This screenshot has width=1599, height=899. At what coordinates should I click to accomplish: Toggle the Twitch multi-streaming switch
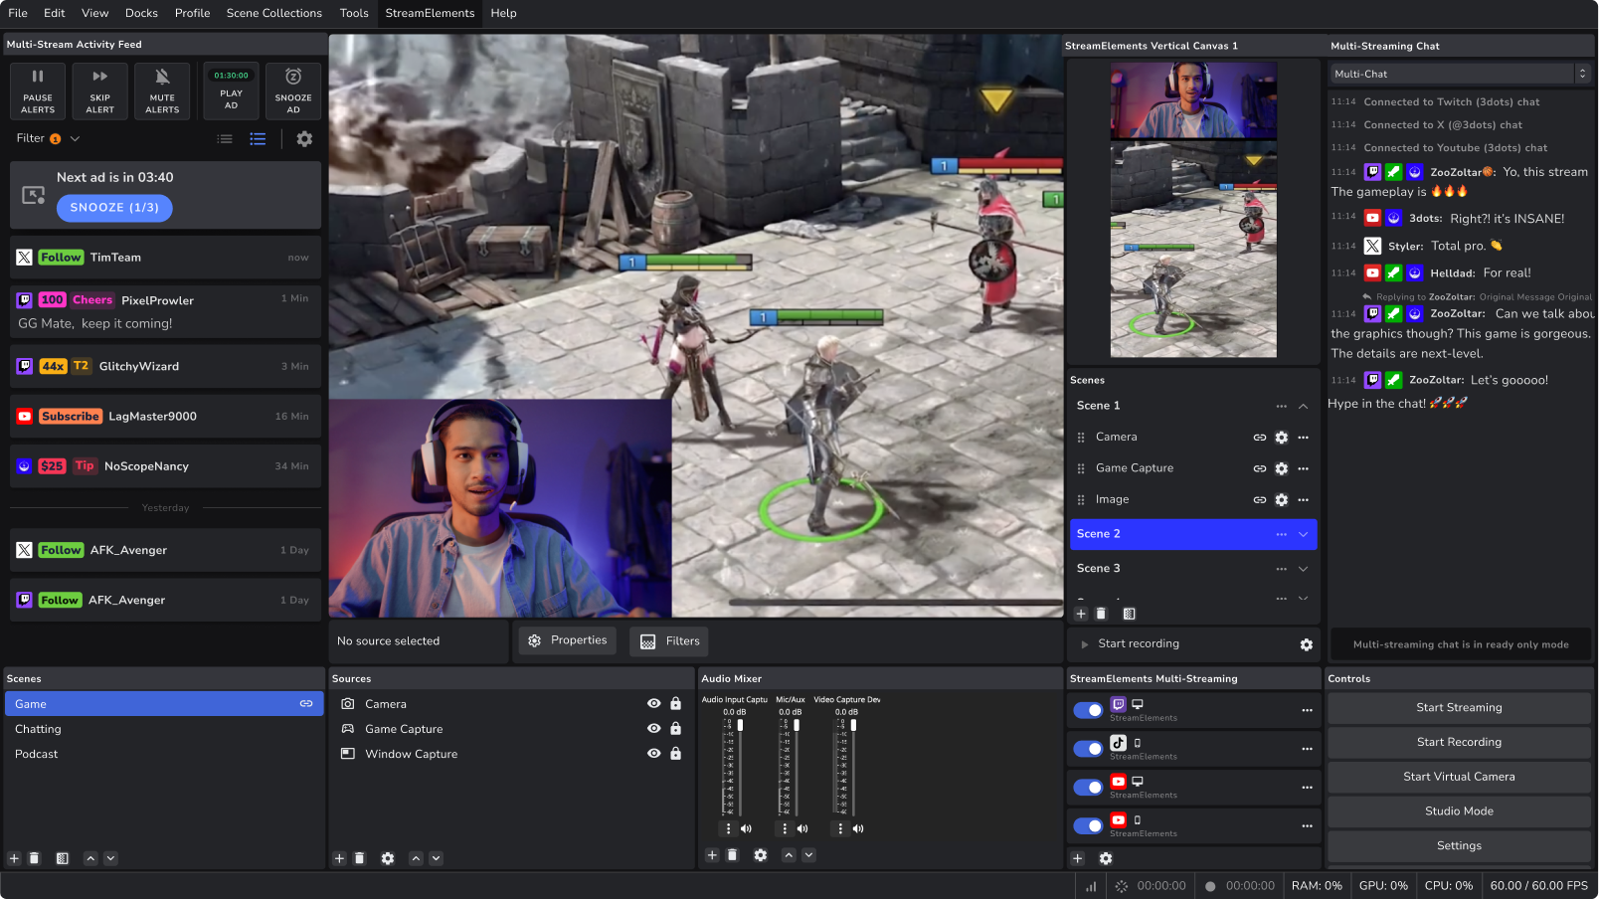(x=1087, y=710)
